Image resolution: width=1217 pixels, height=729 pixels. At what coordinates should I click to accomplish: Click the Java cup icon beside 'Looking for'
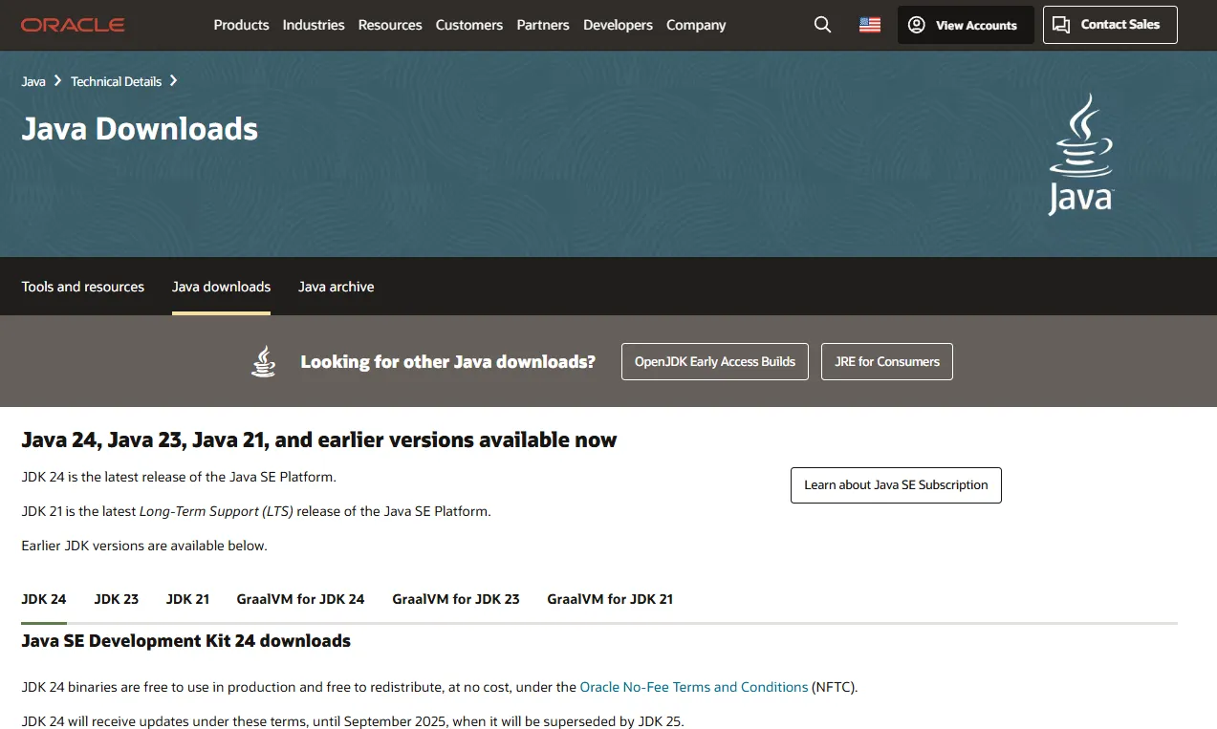click(263, 361)
